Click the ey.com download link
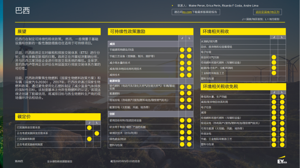300x168 pixels. click(187, 12)
